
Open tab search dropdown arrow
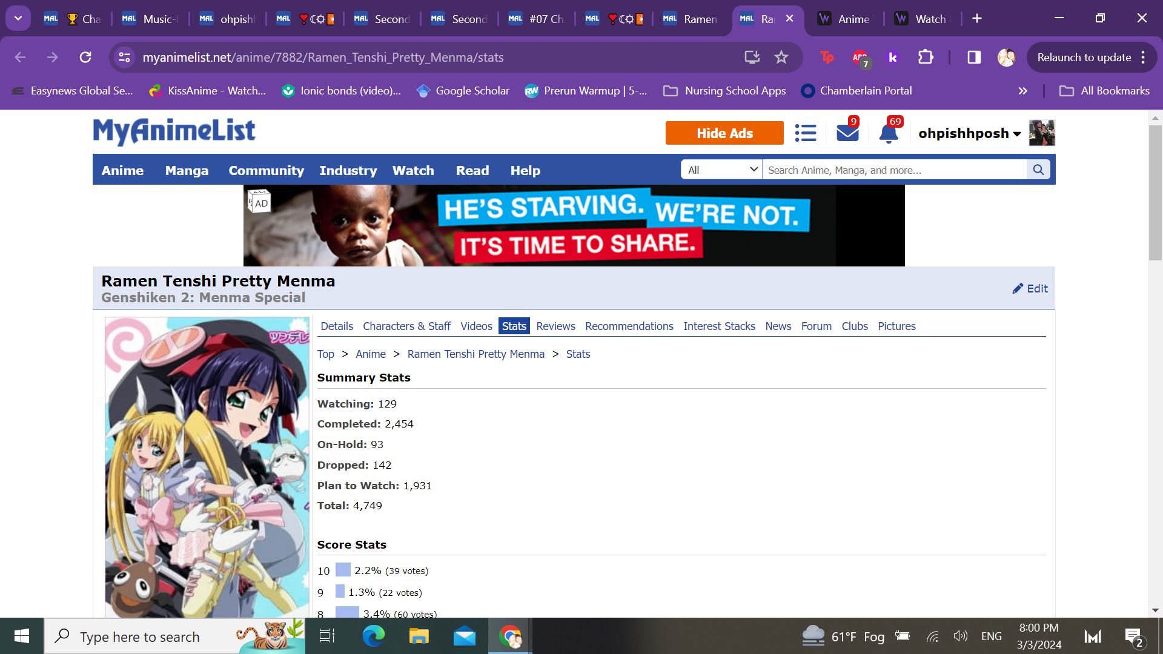18,18
